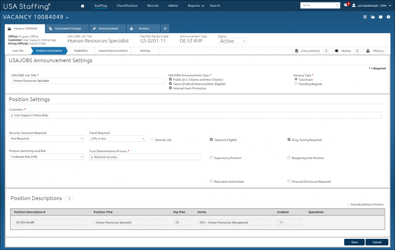Go to the Supporting Documents step
The image size is (395, 250).
[113, 51]
